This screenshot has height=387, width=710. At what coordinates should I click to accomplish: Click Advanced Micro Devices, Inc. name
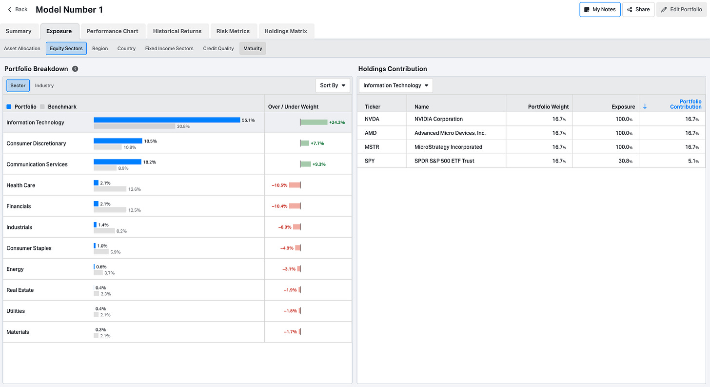click(x=450, y=133)
